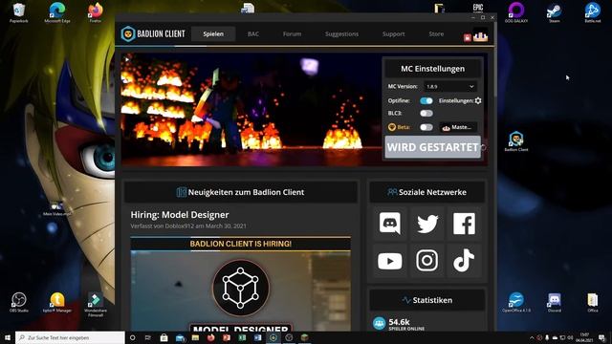
Task: Enable the BLC3 toggle
Action: pos(426,113)
